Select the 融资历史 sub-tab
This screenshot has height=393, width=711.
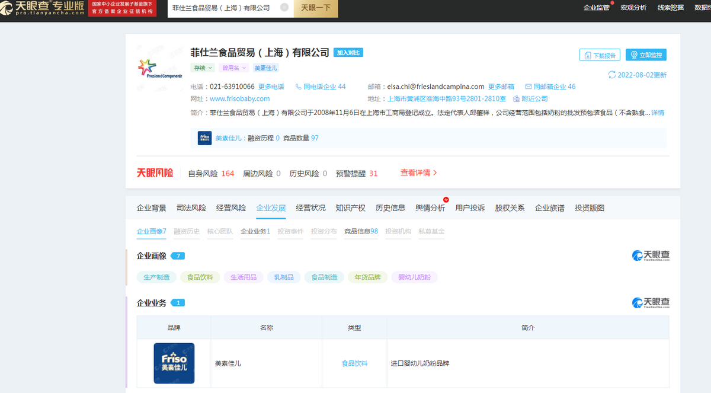click(187, 231)
